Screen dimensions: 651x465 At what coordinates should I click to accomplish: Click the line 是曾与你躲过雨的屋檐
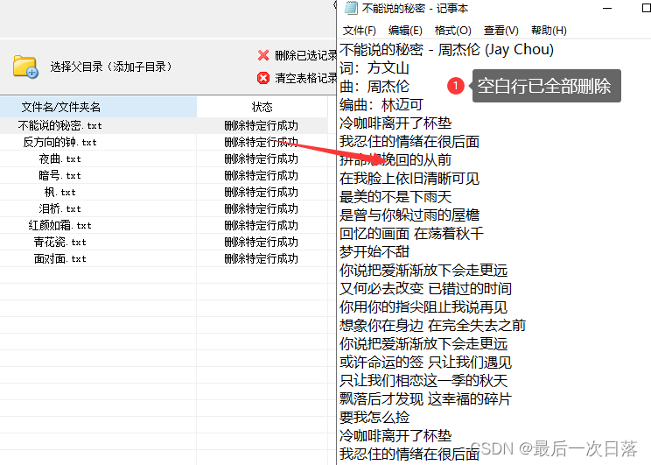(x=409, y=215)
